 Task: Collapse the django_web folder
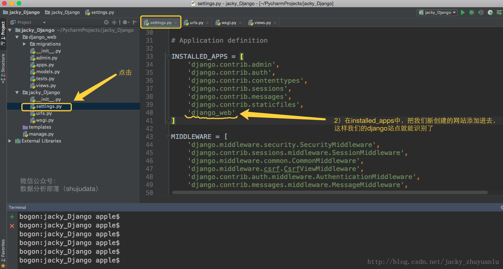click(x=17, y=37)
